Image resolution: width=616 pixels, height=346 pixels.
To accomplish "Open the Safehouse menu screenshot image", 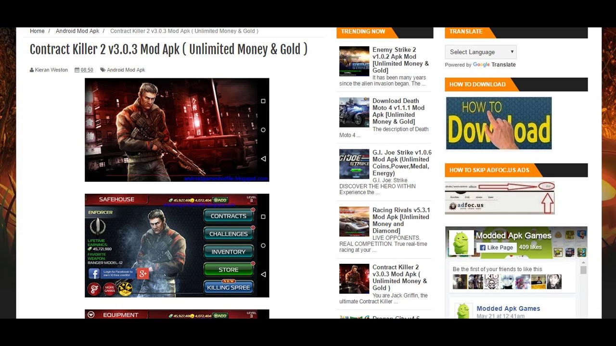I will (x=177, y=246).
